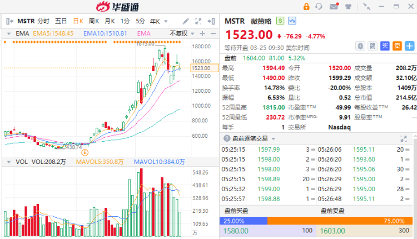Open customer service headset icon
The width and height of the screenshot is (417, 239).
coord(319,6)
